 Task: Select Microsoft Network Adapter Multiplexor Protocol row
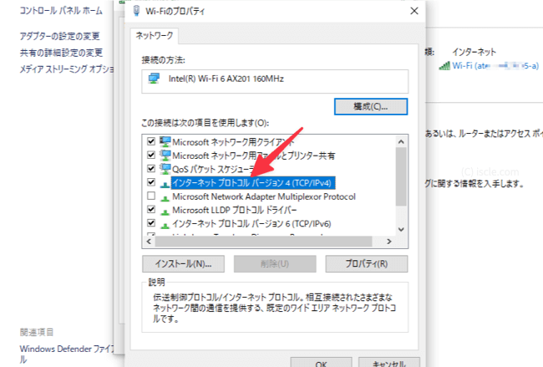click(264, 196)
